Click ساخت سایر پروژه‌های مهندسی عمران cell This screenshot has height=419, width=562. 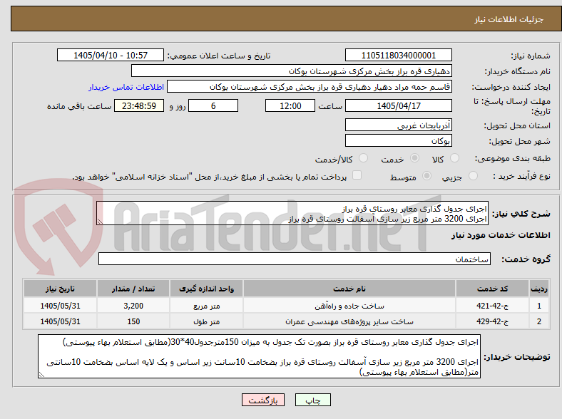(x=349, y=321)
